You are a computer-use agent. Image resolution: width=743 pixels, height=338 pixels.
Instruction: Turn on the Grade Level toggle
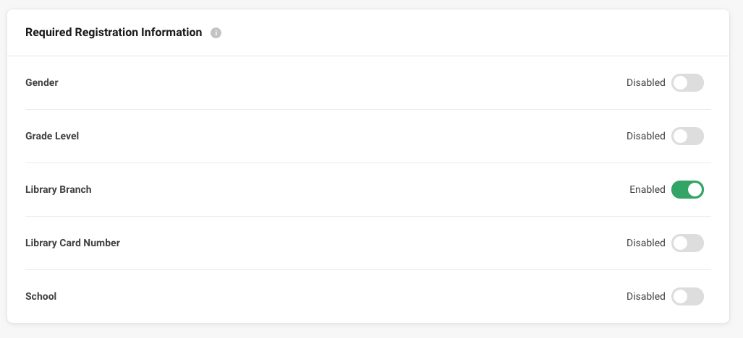(x=687, y=136)
